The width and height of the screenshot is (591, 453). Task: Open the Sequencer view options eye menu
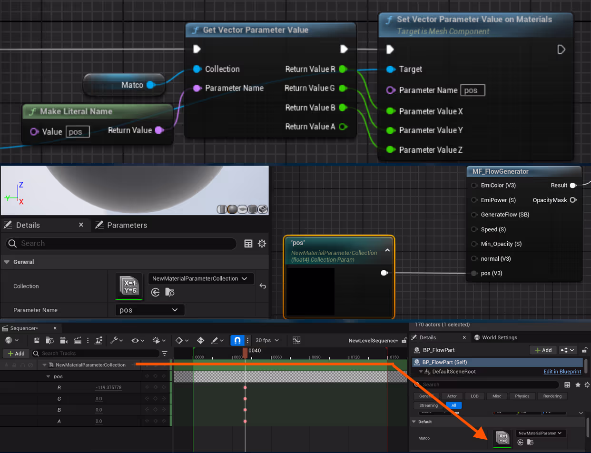tap(138, 340)
